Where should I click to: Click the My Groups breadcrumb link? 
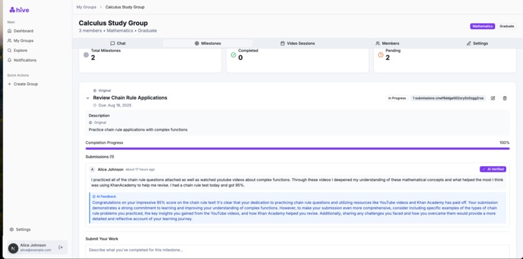pos(86,7)
